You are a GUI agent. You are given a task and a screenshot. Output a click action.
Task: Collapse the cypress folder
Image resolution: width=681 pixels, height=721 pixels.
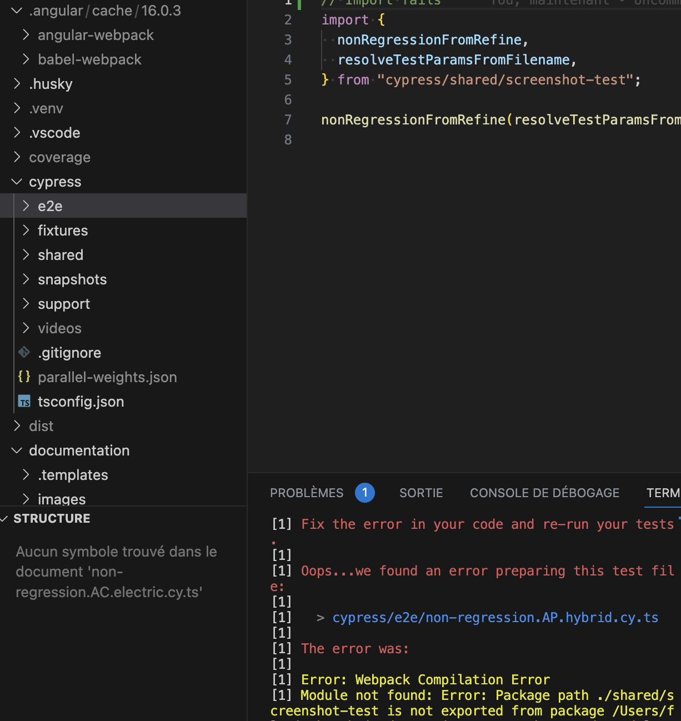(16, 181)
